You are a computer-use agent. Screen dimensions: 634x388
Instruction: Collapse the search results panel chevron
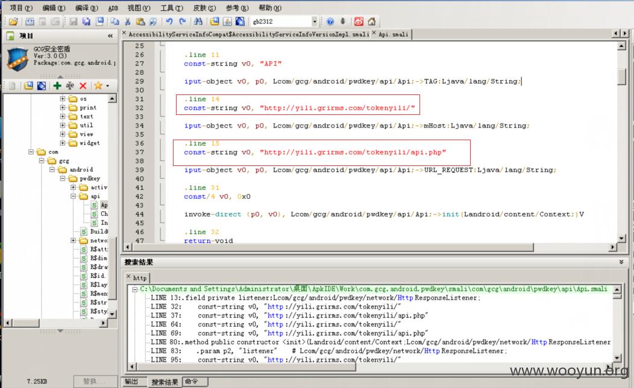[621, 262]
